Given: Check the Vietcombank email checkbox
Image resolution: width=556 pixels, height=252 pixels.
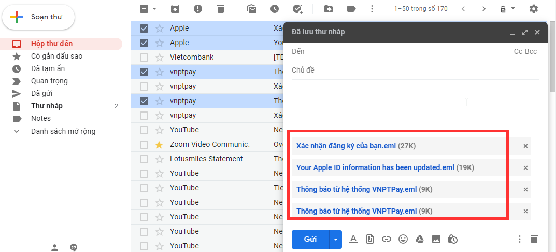Looking at the screenshot, I should [144, 57].
